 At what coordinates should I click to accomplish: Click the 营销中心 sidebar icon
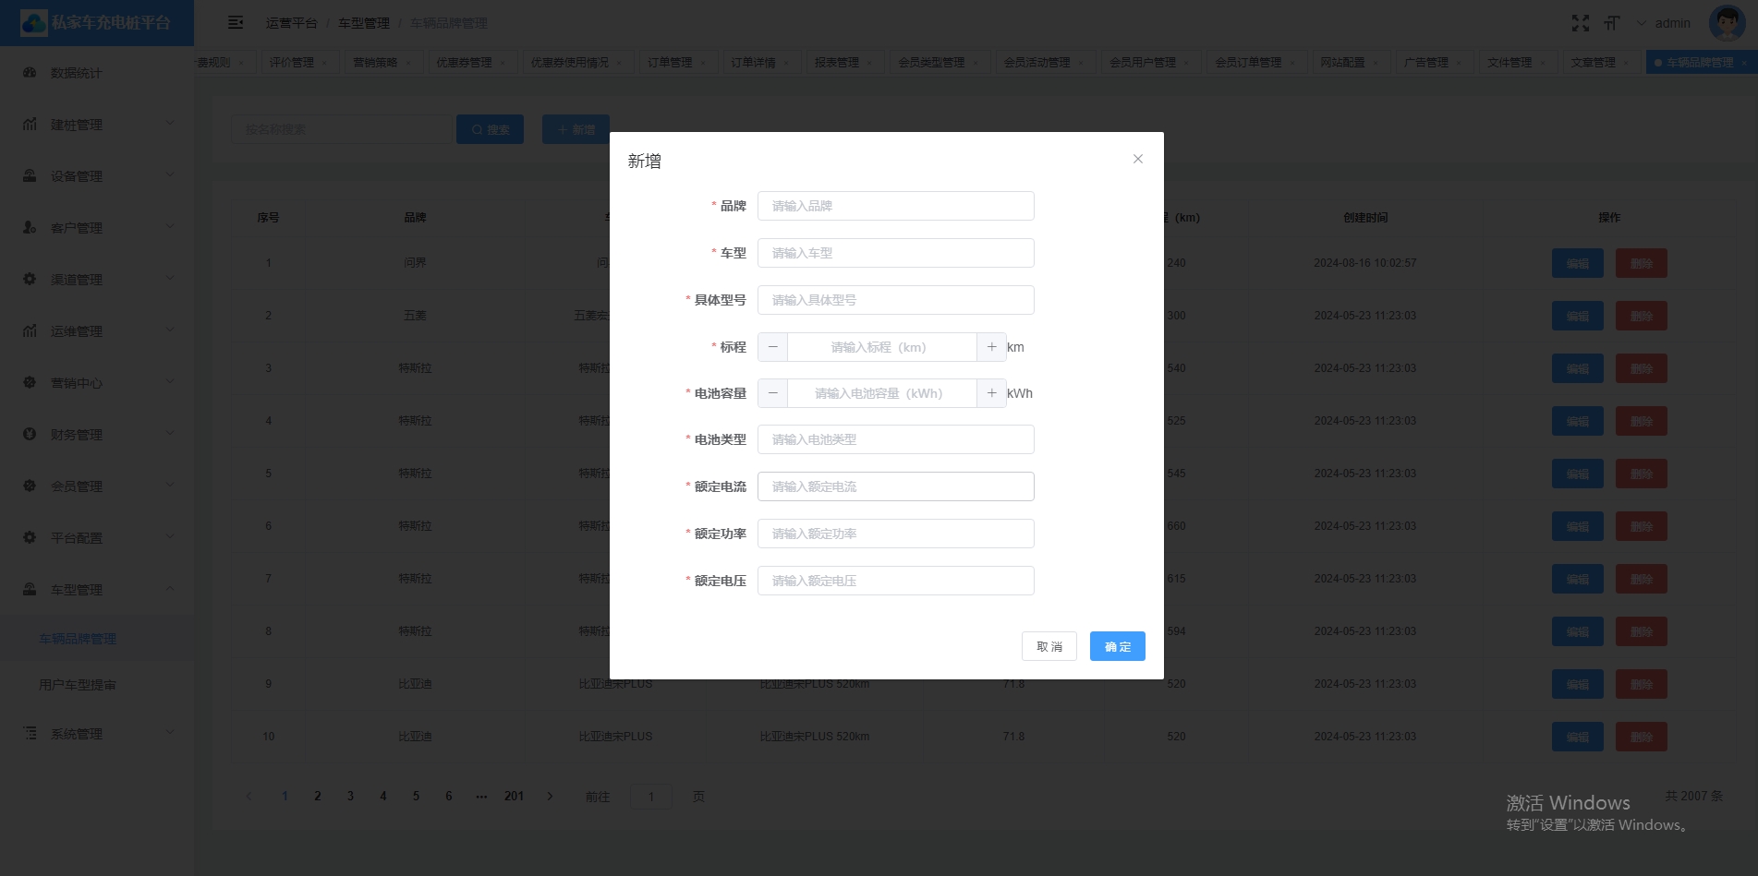coord(30,382)
